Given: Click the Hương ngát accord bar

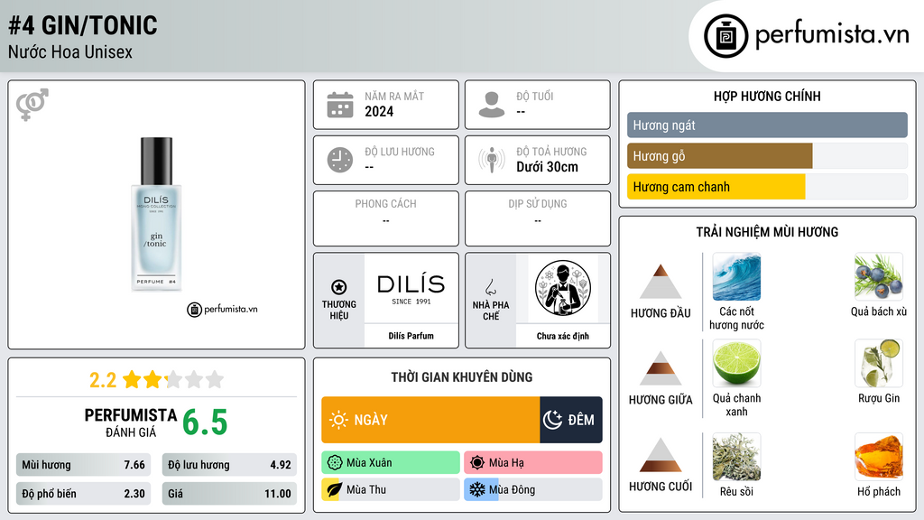Looking at the screenshot, I should point(767,125).
